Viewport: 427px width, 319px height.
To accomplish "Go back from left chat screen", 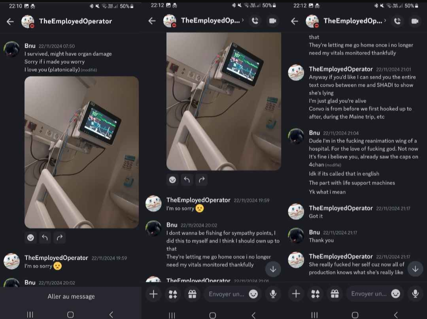I will (x=10, y=21).
